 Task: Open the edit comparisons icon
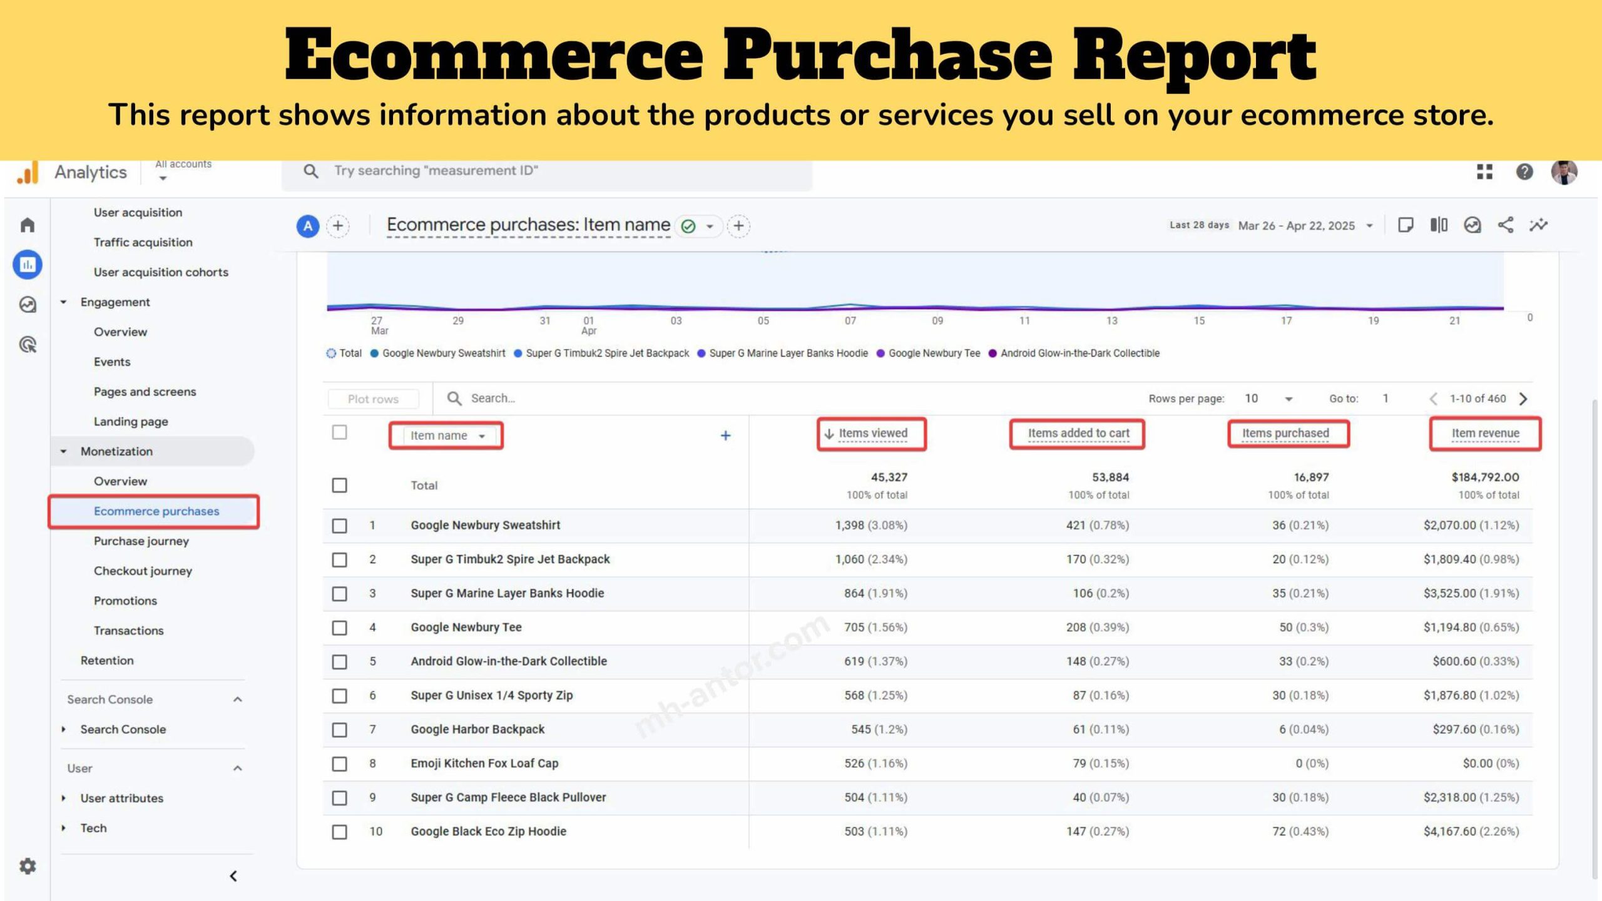[x=1439, y=225]
